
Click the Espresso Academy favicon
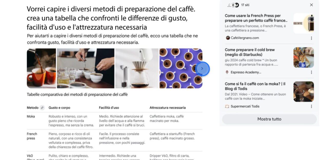point(227,72)
